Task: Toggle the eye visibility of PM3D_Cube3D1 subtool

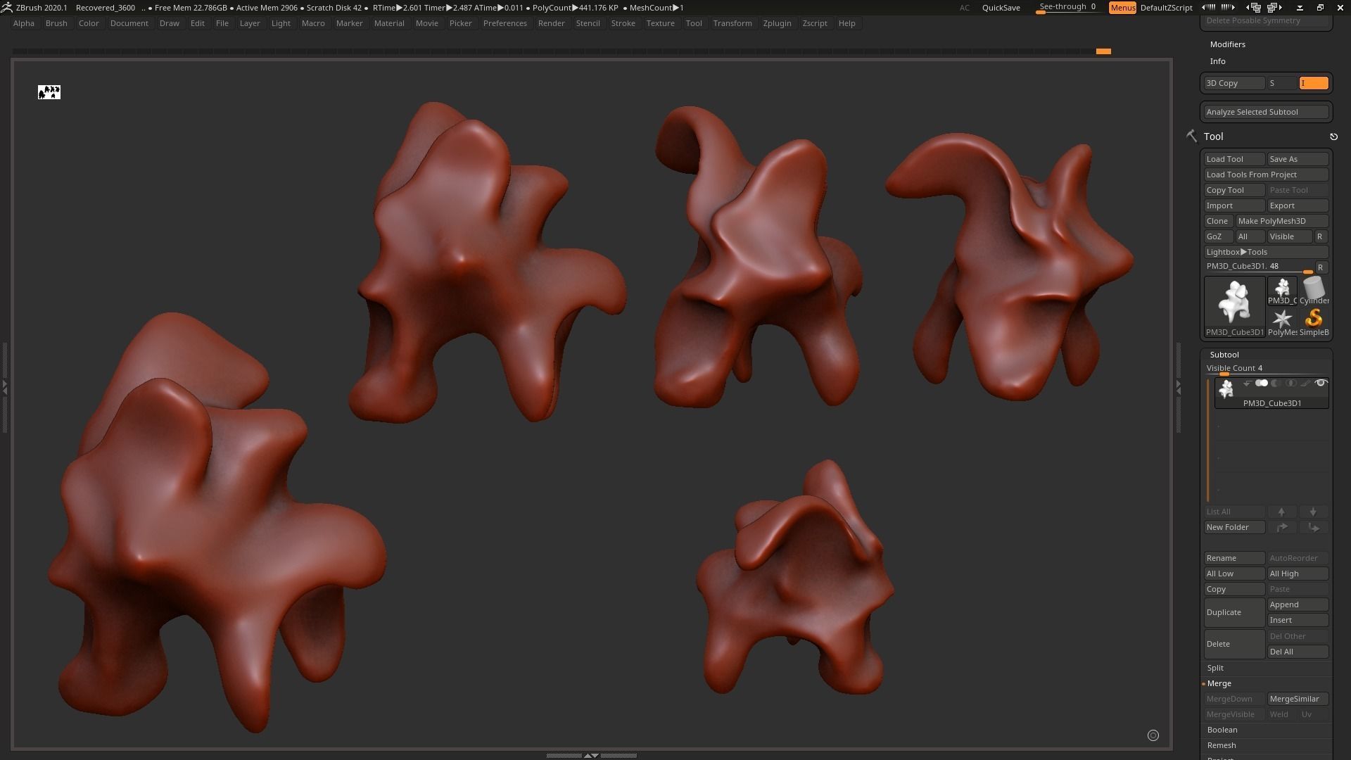Action: pyautogui.click(x=1321, y=384)
